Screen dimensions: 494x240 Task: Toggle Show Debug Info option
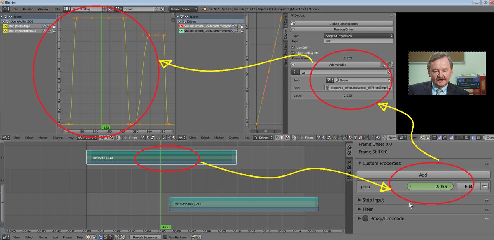(x=293, y=52)
